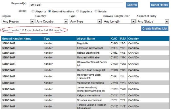Click the CYOW ICAO code
The image size is (171, 109).
click(x=114, y=64)
